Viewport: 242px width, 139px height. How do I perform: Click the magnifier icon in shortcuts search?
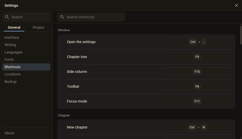click(x=62, y=17)
